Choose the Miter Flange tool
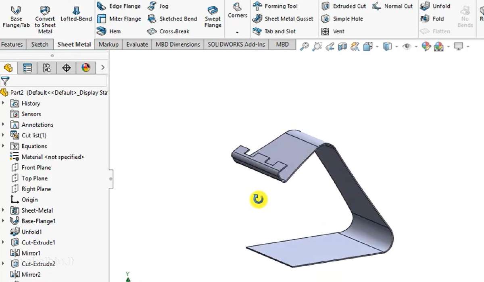484x282 pixels. tap(119, 19)
